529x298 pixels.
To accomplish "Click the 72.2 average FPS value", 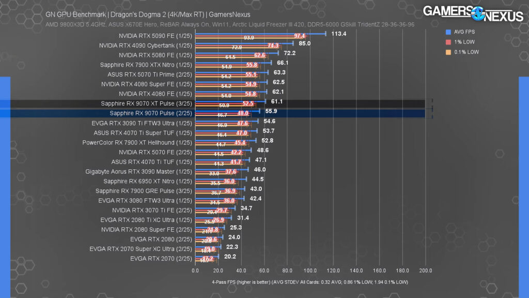I will pyautogui.click(x=289, y=53).
